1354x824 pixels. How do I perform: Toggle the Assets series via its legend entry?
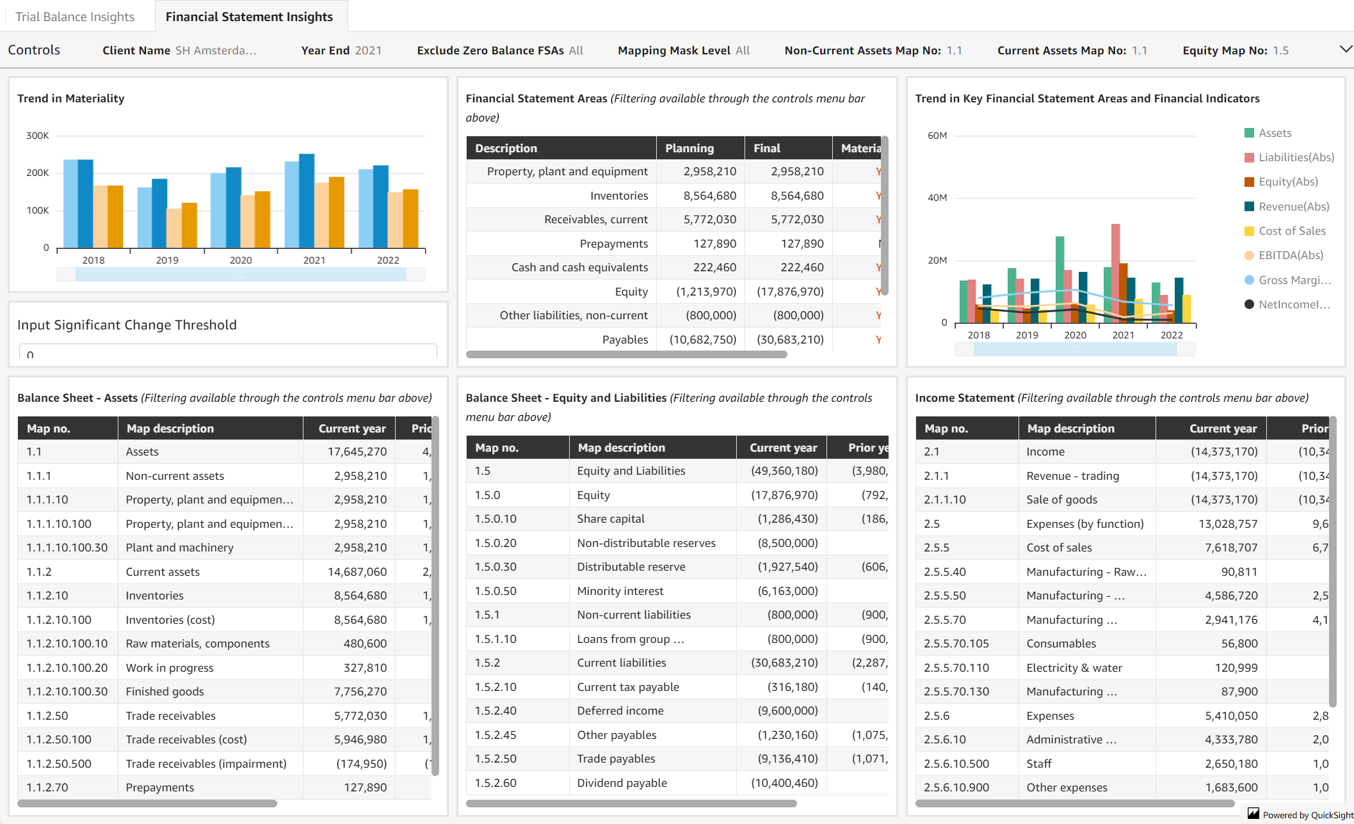coord(1248,132)
